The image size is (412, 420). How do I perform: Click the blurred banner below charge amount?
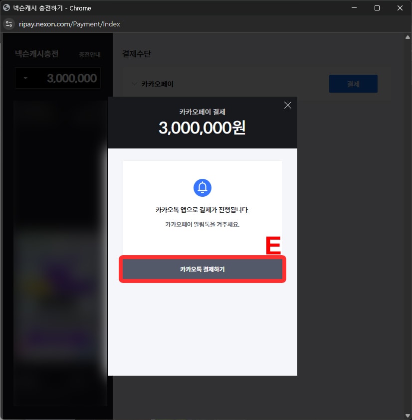point(60,253)
